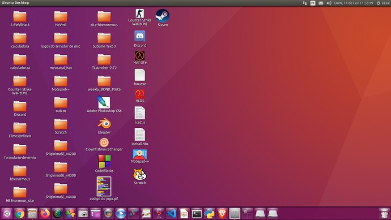Launch the Python icon in the dock
Viewport: 391px width, 220px height.
(209, 214)
